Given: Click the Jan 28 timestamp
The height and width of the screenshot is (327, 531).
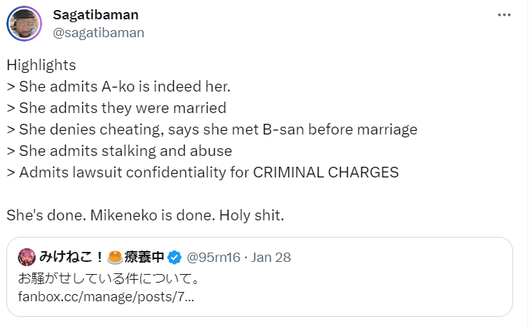Looking at the screenshot, I should point(272,258).
